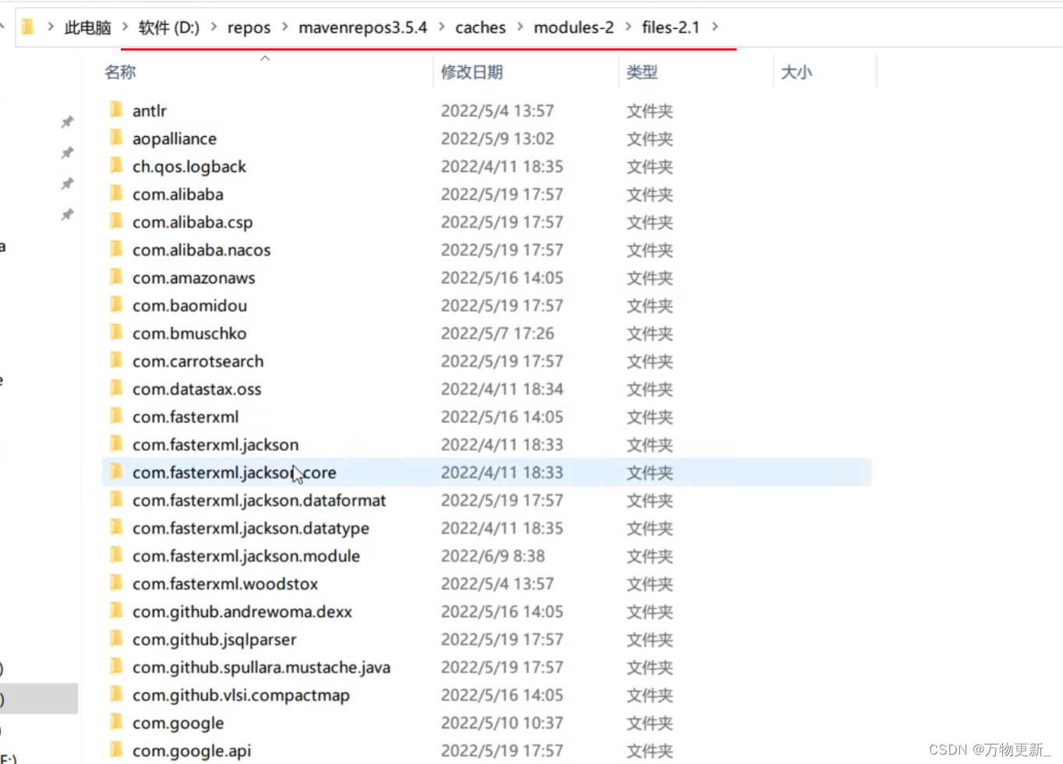The height and width of the screenshot is (764, 1063).
Task: Click the com.github.vlsi.compactmap folder icon
Action: coord(116,694)
